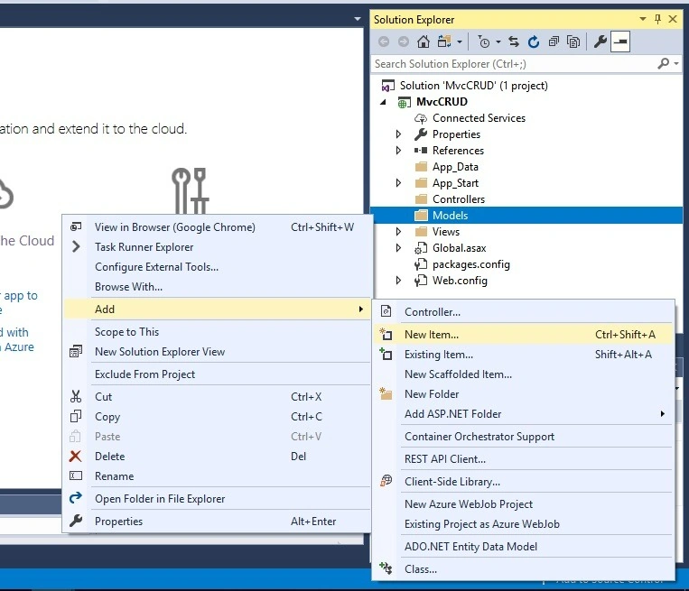Viewport: 689px width, 591px height.
Task: Select the Controllers folder
Action: pos(459,199)
